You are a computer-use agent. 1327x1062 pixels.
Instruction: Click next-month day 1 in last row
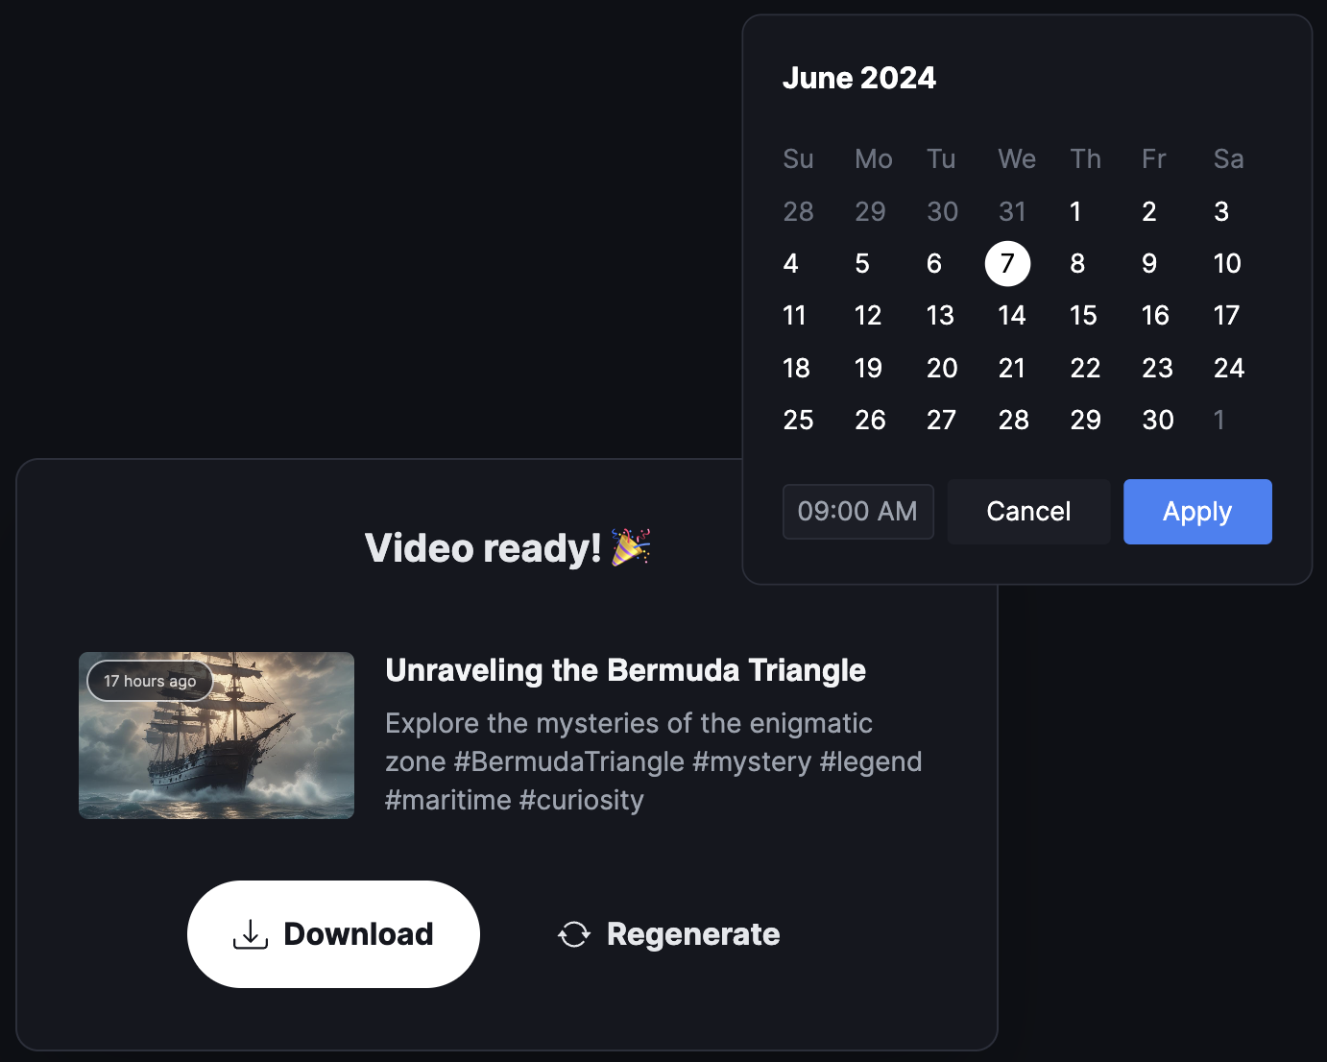(1218, 420)
